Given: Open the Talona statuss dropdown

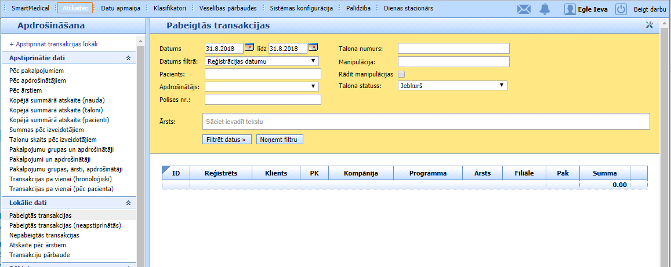Looking at the screenshot, I should tap(452, 86).
